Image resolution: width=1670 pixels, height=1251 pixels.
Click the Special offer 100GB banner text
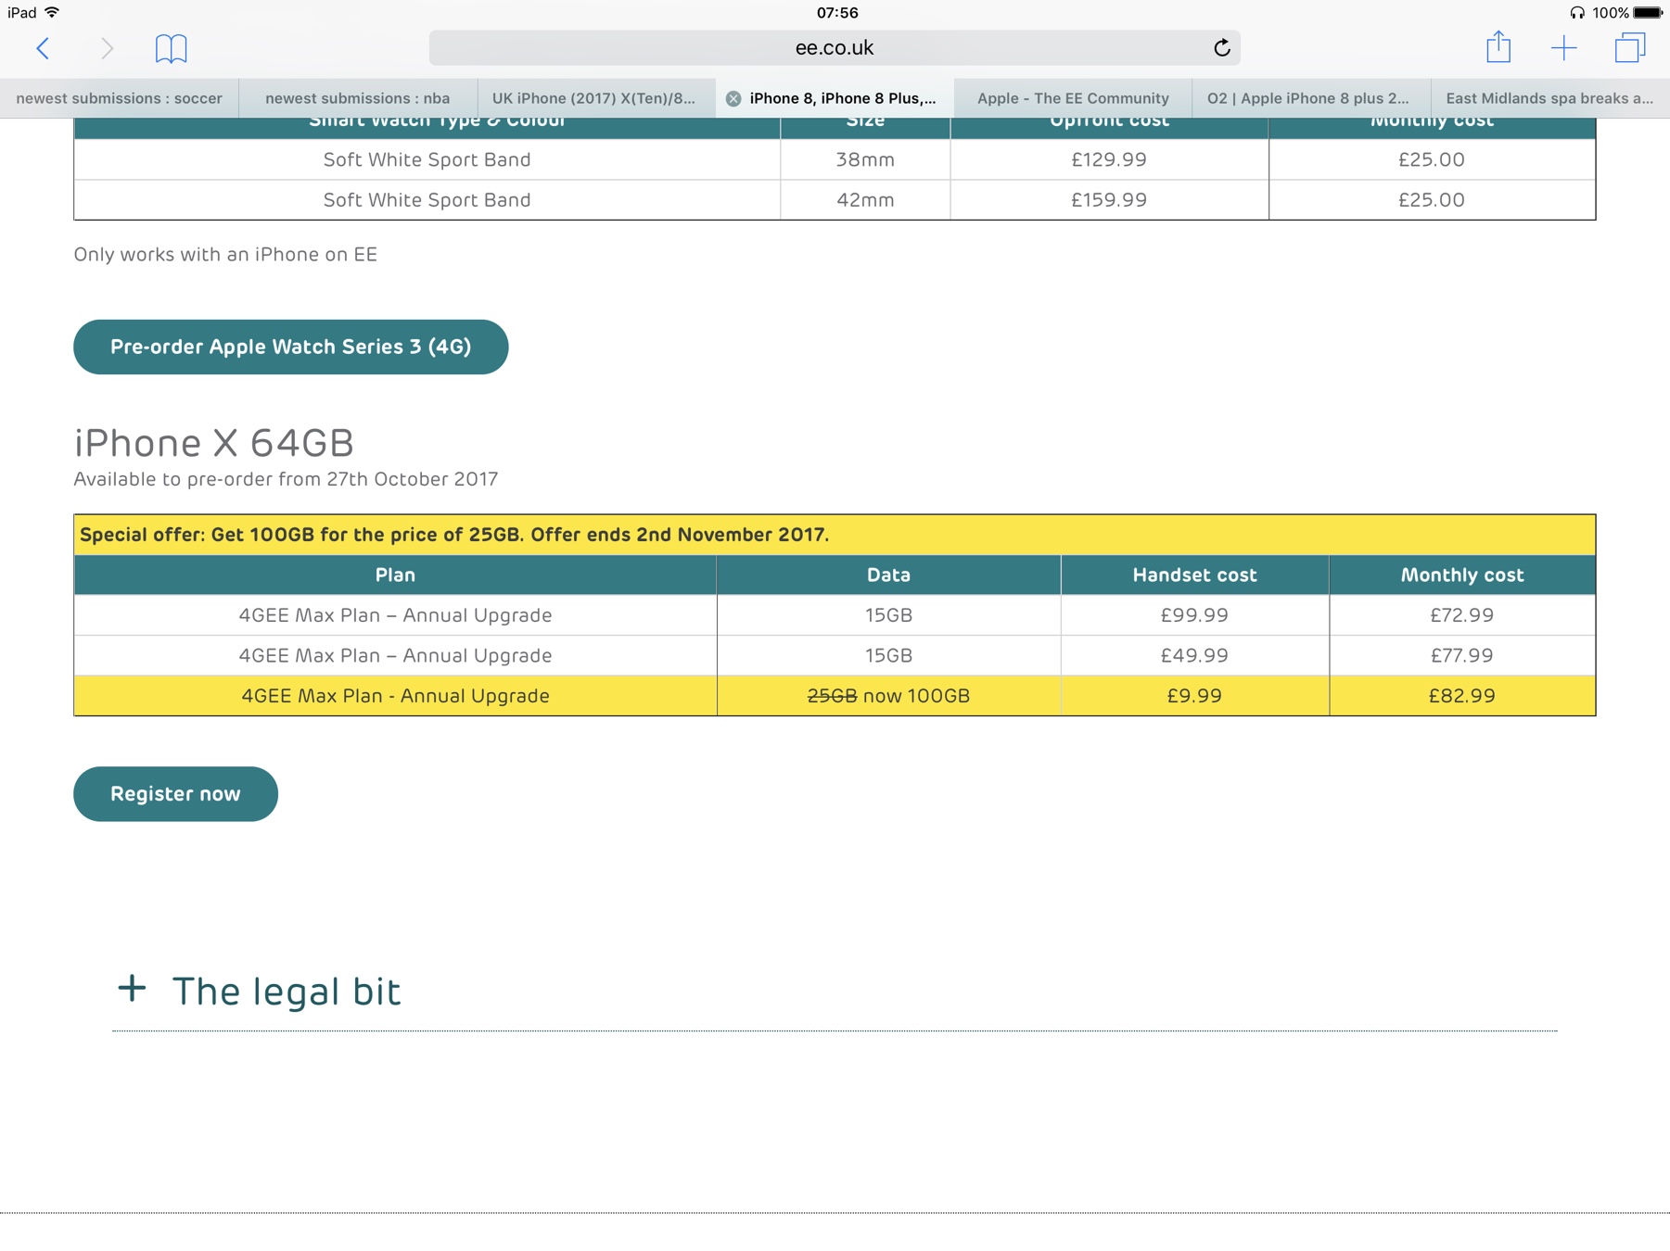tap(454, 535)
